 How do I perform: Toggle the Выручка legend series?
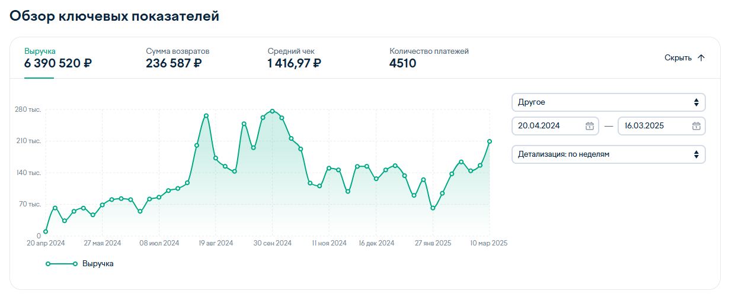click(x=79, y=264)
